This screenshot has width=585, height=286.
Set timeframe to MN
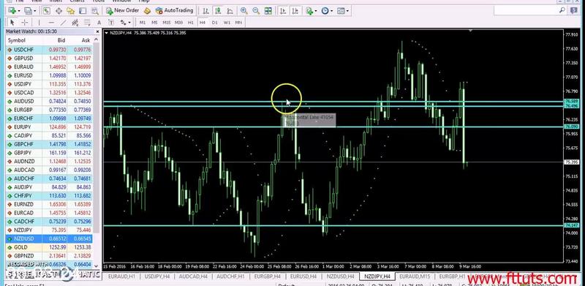tap(238, 23)
